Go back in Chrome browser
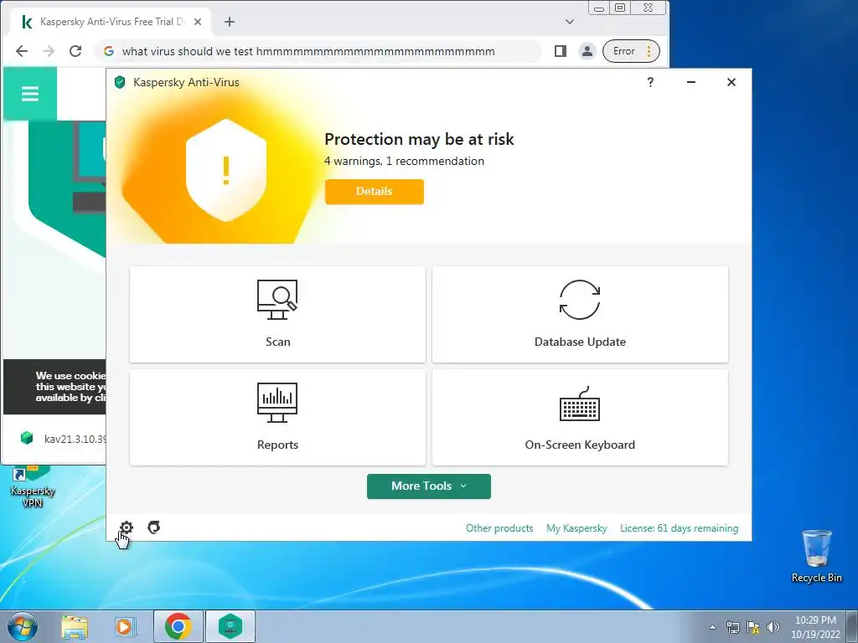 coord(21,51)
